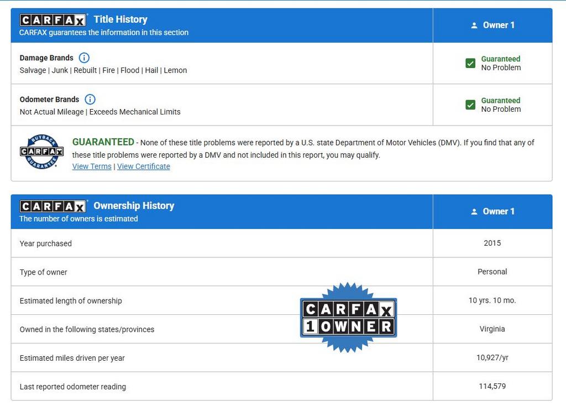566x405 pixels.
Task: Click the CARFAX Buyback Guarantee badge
Action: pyautogui.click(x=42, y=152)
